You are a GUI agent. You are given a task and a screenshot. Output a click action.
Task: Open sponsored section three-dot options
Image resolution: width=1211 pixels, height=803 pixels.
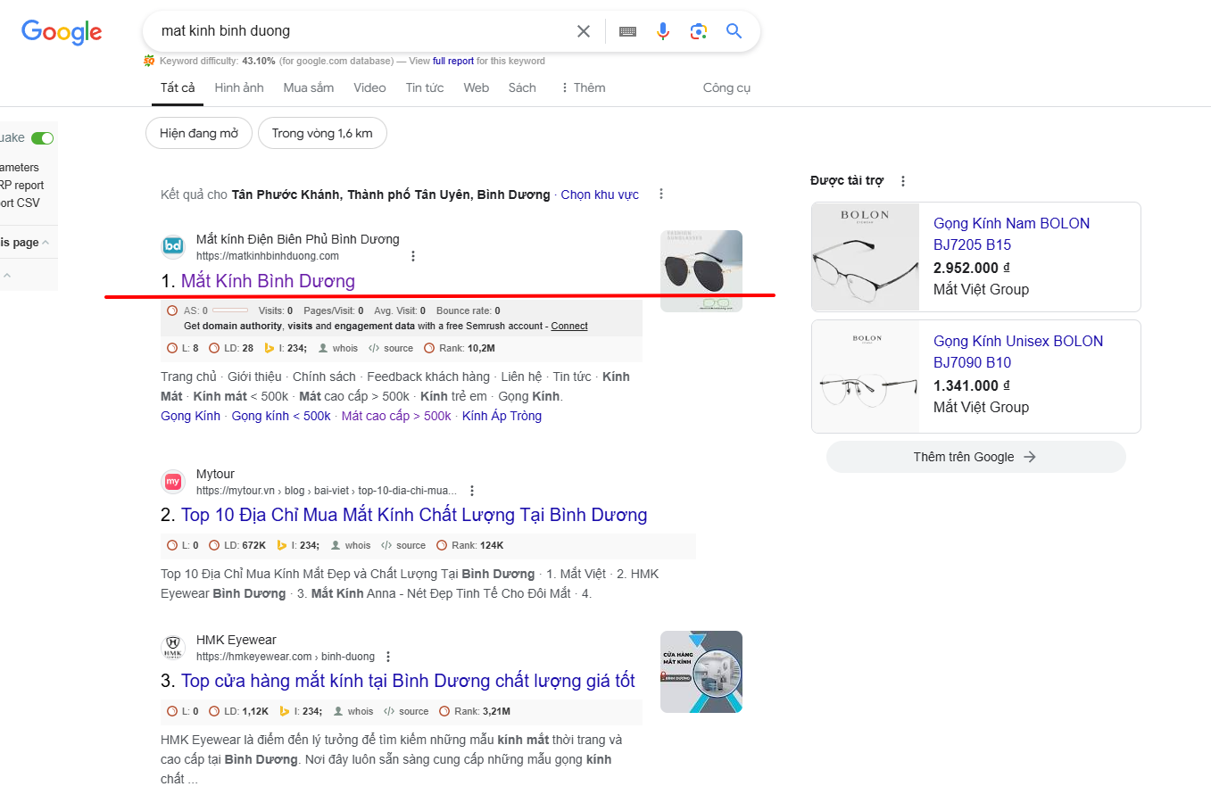903,181
